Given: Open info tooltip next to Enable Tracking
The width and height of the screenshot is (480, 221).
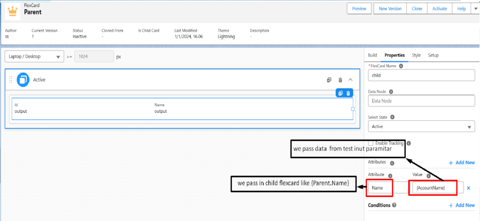Looking at the screenshot, I should 409,143.
